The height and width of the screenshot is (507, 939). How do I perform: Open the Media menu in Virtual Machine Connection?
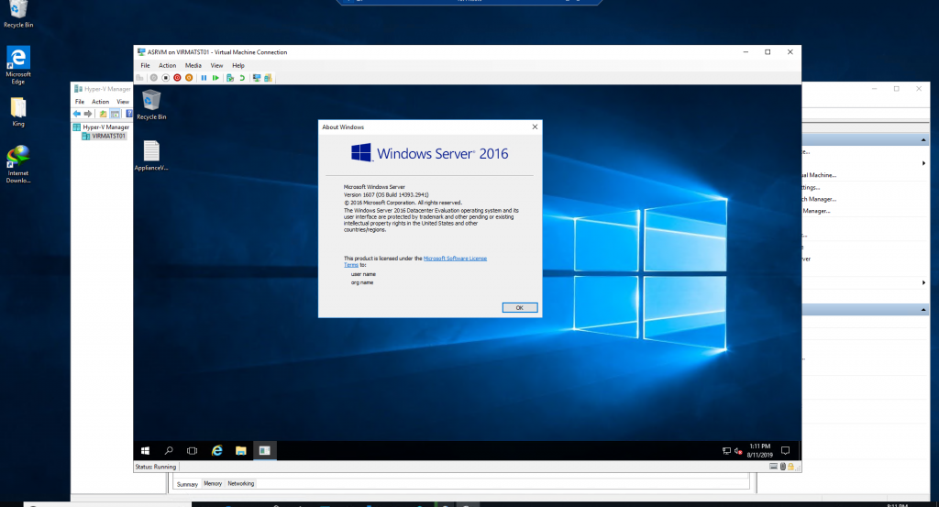(193, 65)
